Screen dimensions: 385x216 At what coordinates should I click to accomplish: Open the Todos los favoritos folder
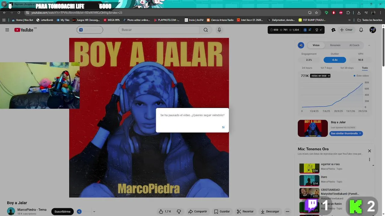(x=370, y=20)
